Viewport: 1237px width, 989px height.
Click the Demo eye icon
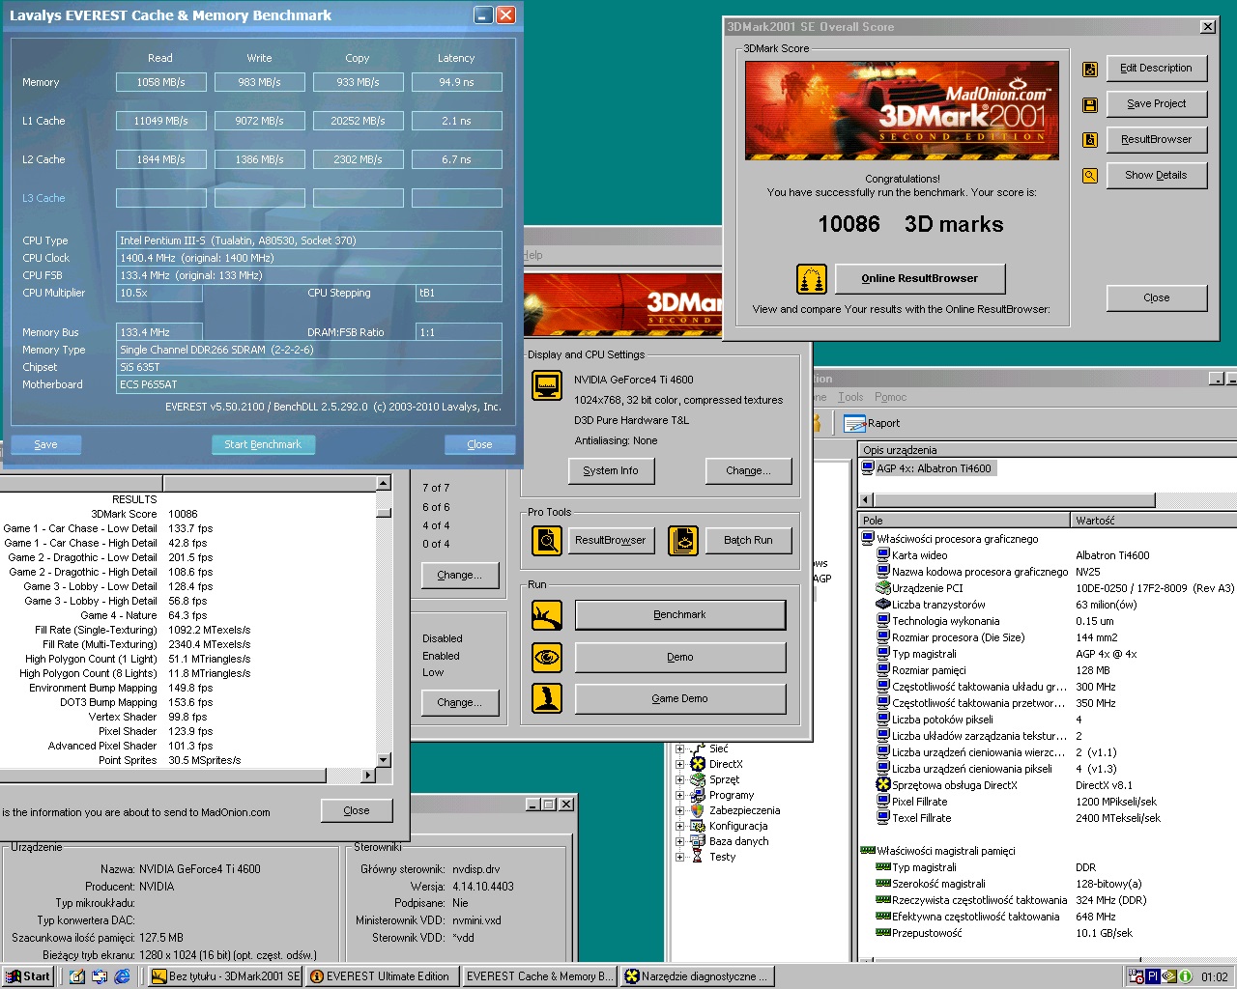pyautogui.click(x=547, y=658)
